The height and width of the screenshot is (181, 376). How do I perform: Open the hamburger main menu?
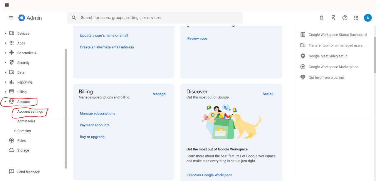pyautogui.click(x=11, y=18)
